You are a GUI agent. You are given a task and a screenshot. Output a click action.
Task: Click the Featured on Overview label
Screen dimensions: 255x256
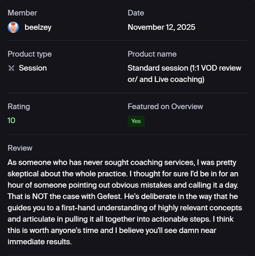[x=165, y=106]
